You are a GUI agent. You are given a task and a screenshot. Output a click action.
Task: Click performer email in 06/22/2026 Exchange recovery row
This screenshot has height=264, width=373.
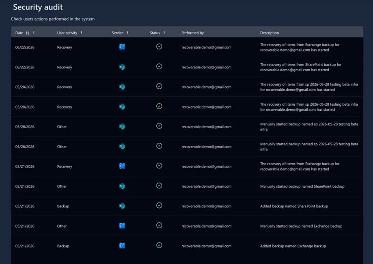tap(207, 47)
